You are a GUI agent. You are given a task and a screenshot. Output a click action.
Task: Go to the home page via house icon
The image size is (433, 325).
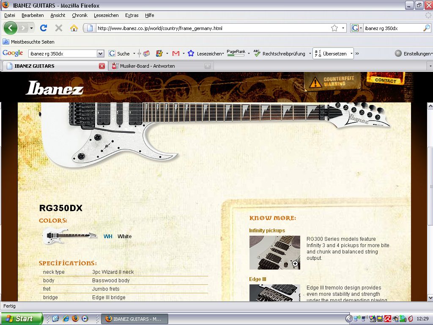(x=74, y=28)
